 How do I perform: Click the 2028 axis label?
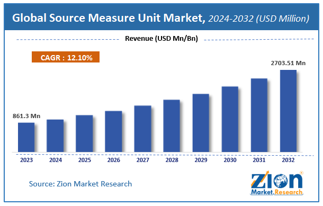coord(172,160)
